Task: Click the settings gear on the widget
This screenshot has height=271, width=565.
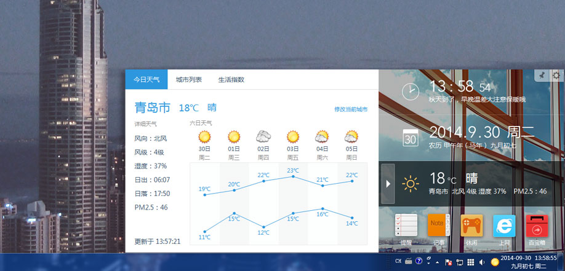Action: (556, 75)
